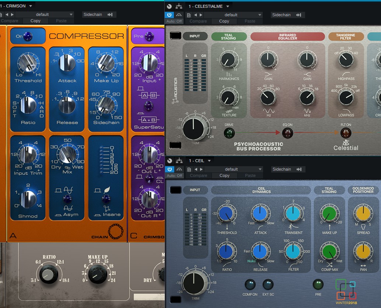Image resolution: width=381 pixels, height=308 pixels.
Task: Toggle the PRE light in Ceil plugin
Action: click(318, 284)
